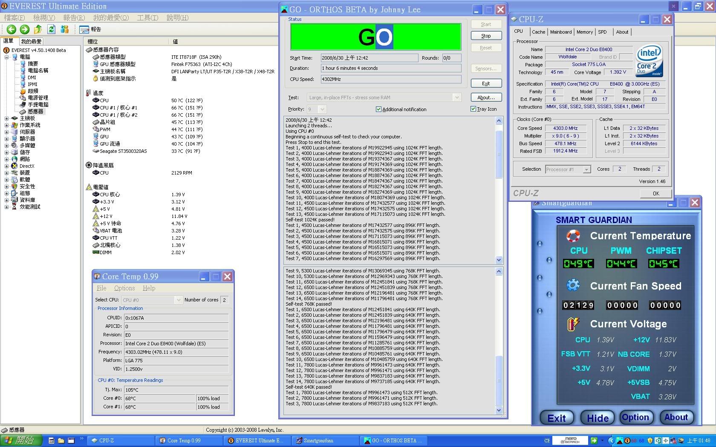Click OK button in CPU-Z

(655, 193)
